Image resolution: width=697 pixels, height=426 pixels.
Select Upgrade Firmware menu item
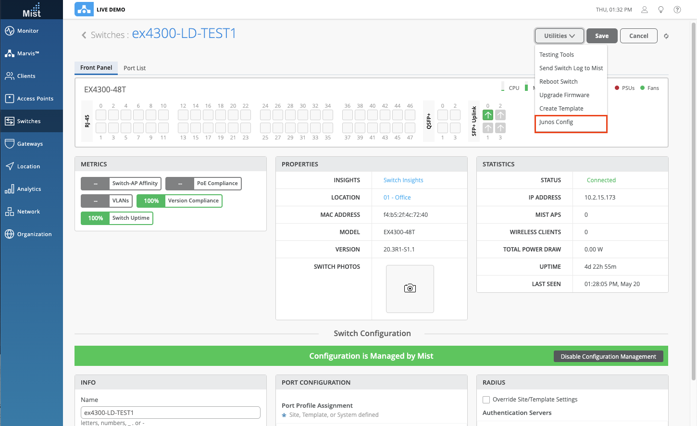[571, 95]
